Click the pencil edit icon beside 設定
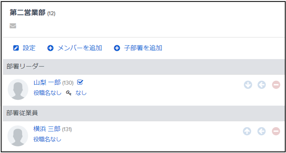This screenshot has height=153, width=286. coord(16,48)
